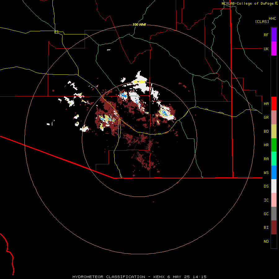
Task: Click the BI legend label
Action: click(266, 228)
